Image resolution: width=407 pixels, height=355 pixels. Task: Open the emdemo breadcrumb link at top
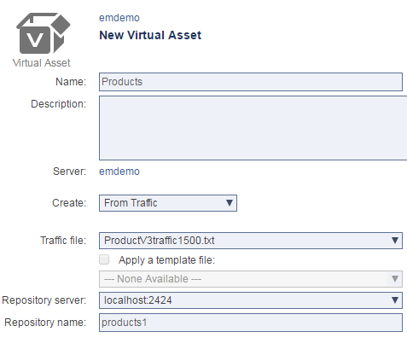(119, 18)
